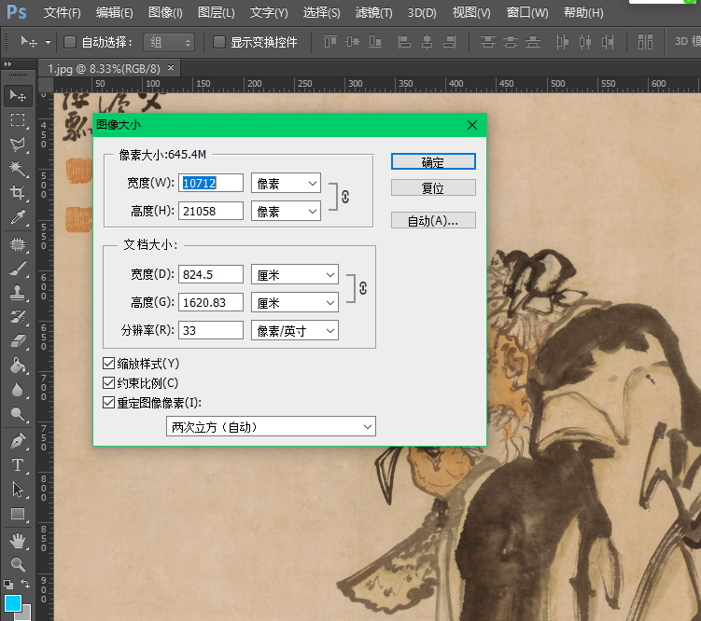Select the Magic Wand tool

(18, 169)
